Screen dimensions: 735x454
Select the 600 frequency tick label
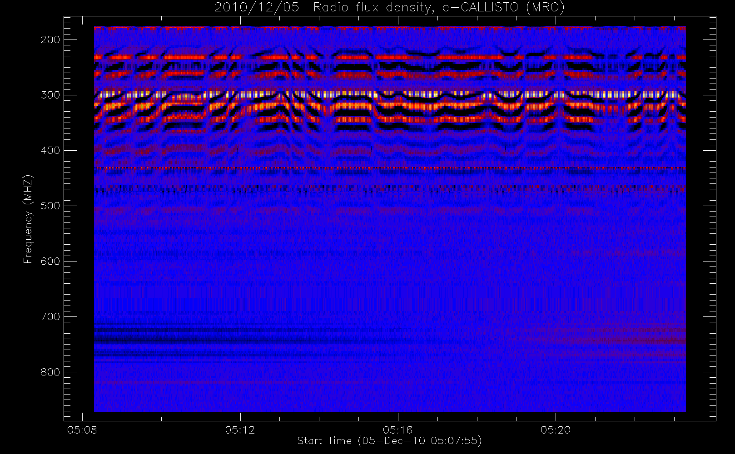coord(50,261)
